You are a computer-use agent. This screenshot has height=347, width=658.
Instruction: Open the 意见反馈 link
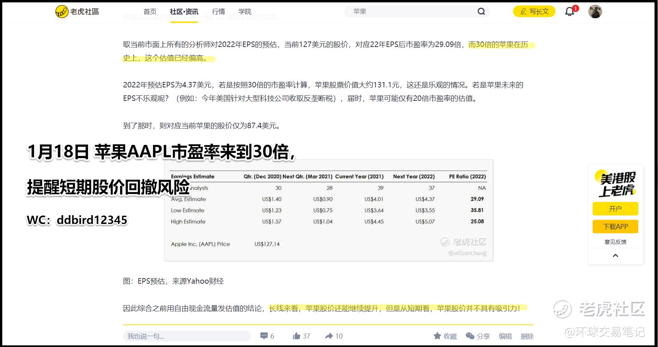point(615,242)
